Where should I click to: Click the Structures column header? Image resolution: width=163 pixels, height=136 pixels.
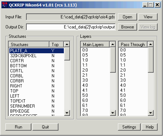tap(29, 45)
